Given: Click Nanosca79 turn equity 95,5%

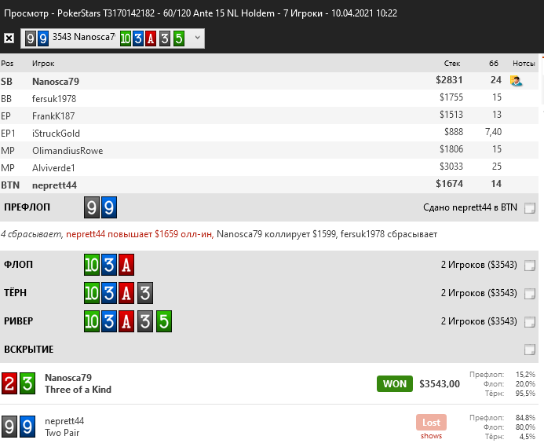Looking at the screenshot, I should [x=525, y=393].
